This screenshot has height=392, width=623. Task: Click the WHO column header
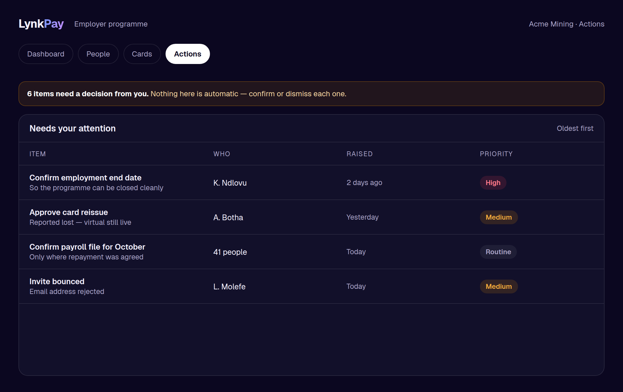click(x=222, y=154)
